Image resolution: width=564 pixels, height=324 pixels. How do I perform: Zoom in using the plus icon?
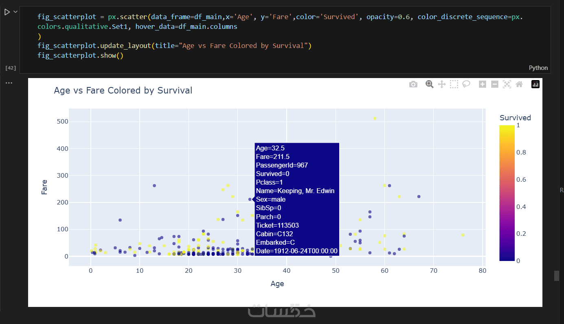click(x=483, y=84)
